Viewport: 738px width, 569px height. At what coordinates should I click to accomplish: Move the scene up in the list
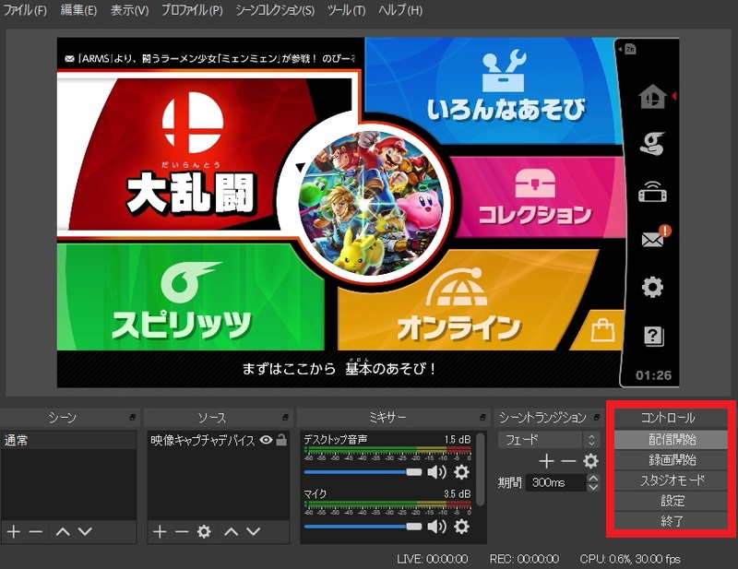[x=63, y=532]
